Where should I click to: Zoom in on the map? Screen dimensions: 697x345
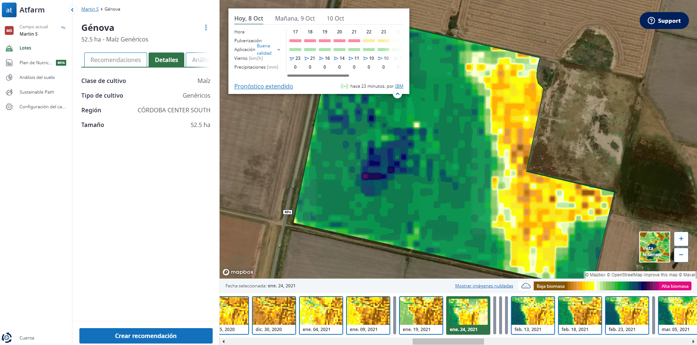pos(681,239)
